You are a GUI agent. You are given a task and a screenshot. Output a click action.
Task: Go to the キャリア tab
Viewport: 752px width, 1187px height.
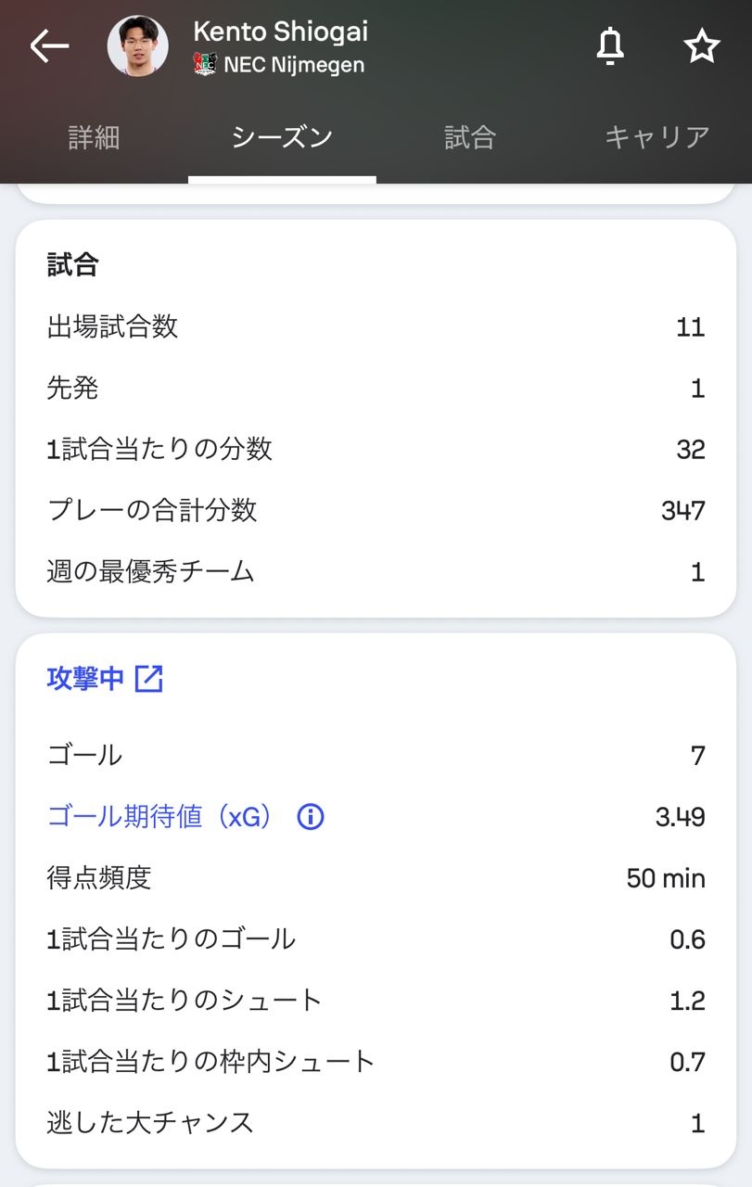click(656, 137)
